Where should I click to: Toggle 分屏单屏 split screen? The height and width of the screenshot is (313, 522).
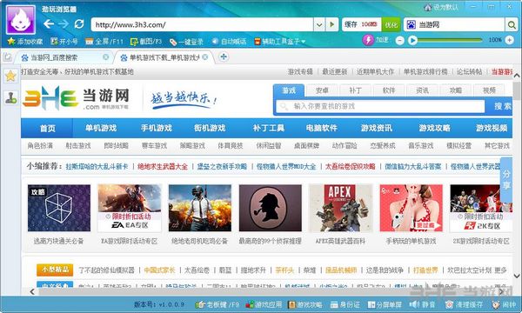coord(385,304)
